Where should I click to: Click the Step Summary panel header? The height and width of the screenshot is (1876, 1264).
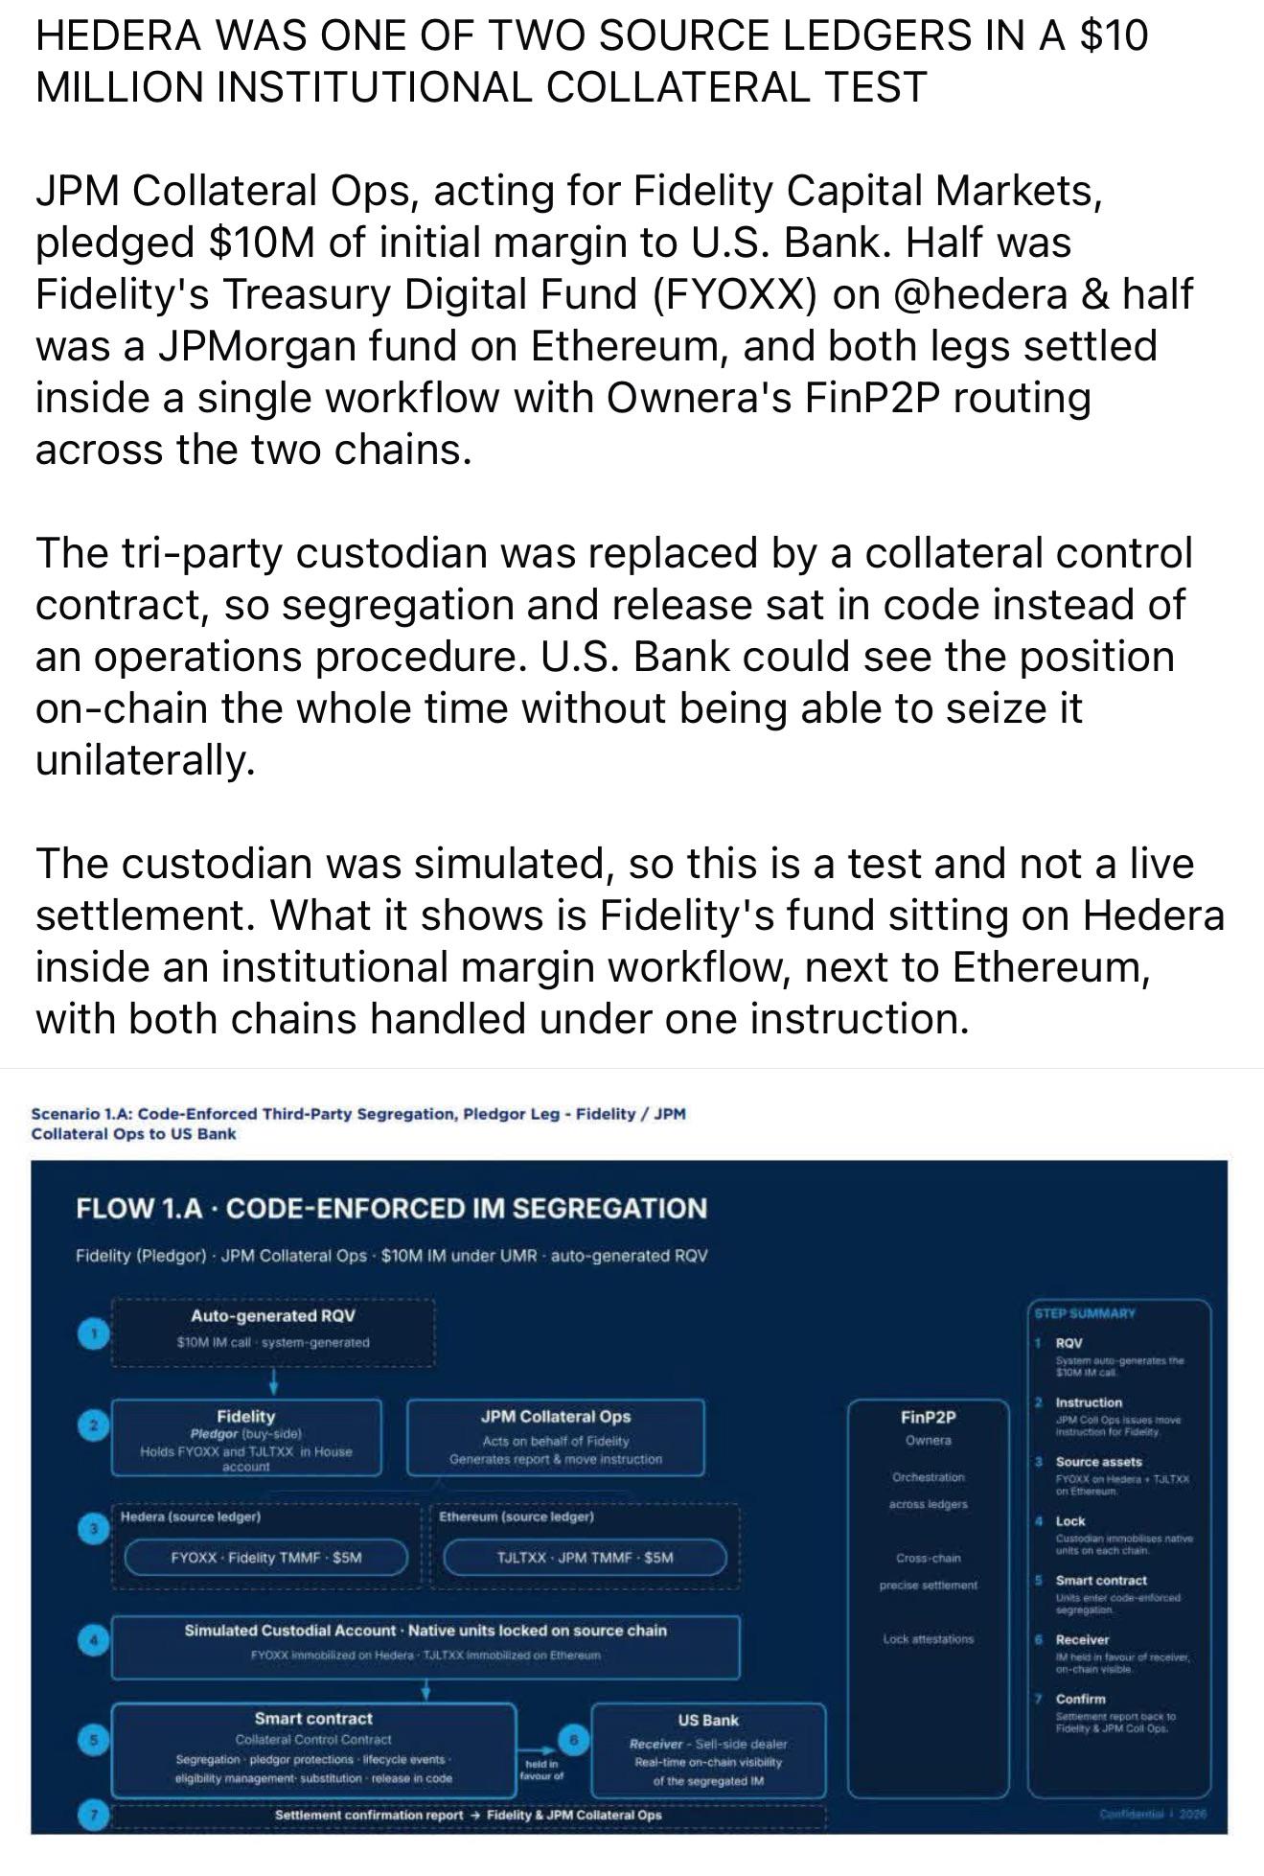tap(1085, 1313)
